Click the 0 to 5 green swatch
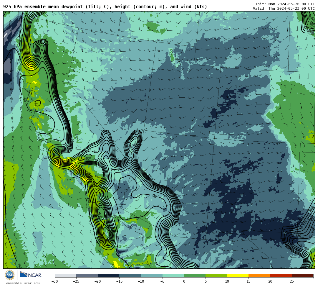The image size is (318, 287). (195, 275)
